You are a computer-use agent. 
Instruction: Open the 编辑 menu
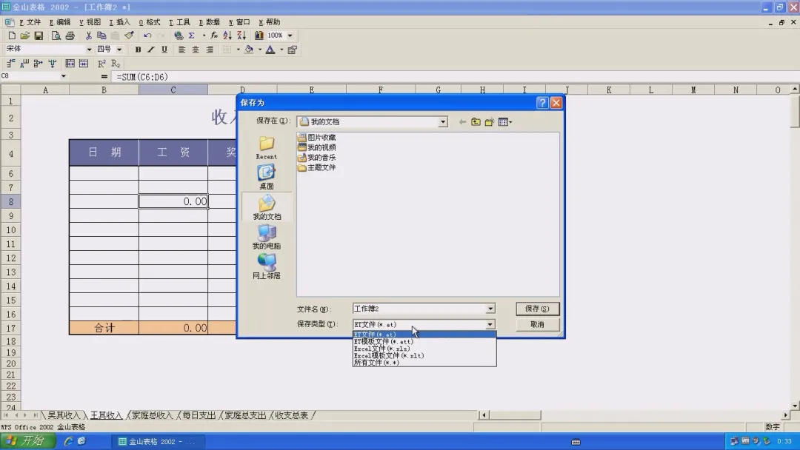[60, 22]
